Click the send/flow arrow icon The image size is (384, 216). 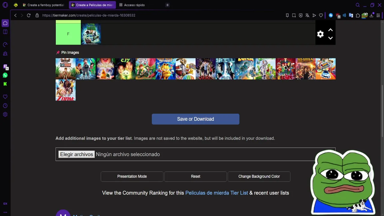click(314, 15)
